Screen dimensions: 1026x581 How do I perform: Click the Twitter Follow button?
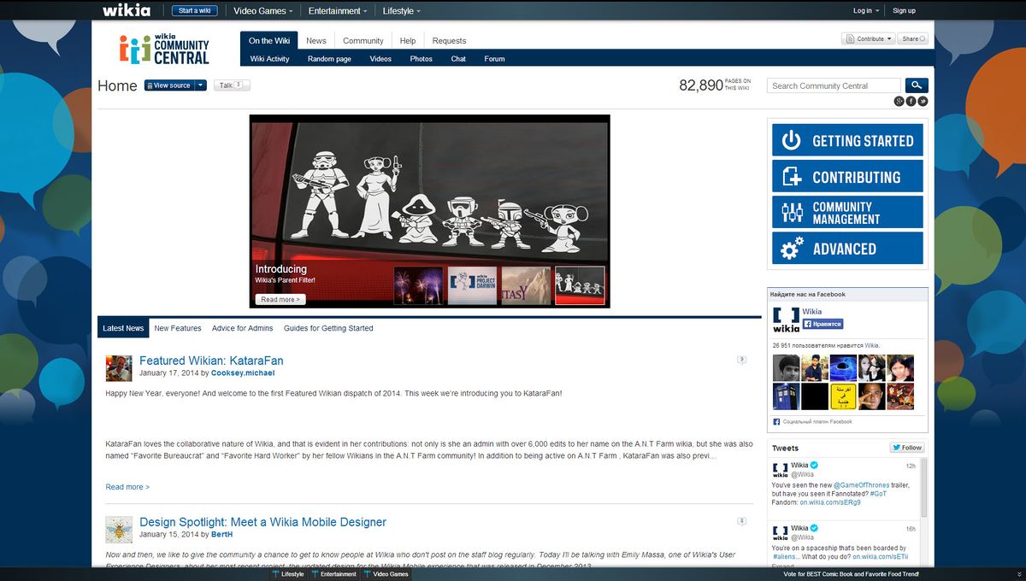click(907, 448)
